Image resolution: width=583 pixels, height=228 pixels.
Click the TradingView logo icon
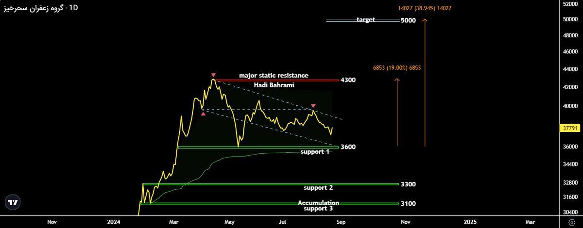point(13,202)
